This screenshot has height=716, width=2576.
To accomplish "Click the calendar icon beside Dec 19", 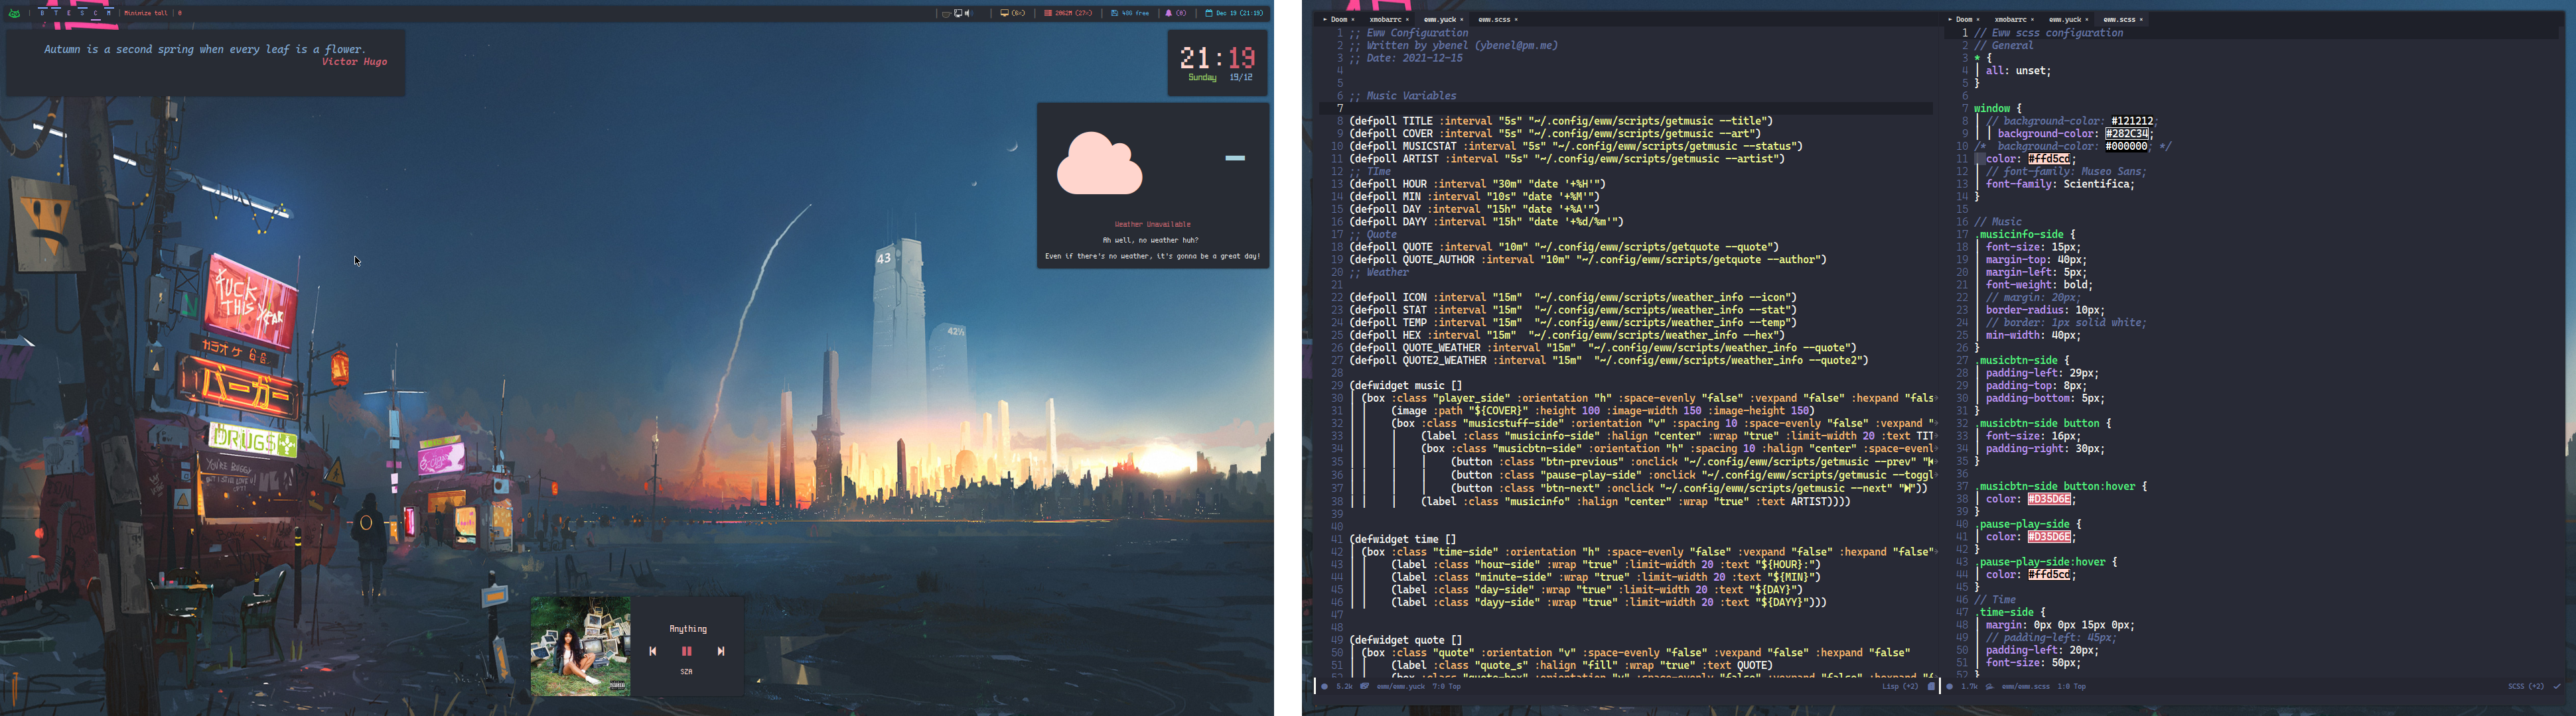I will click(1209, 13).
